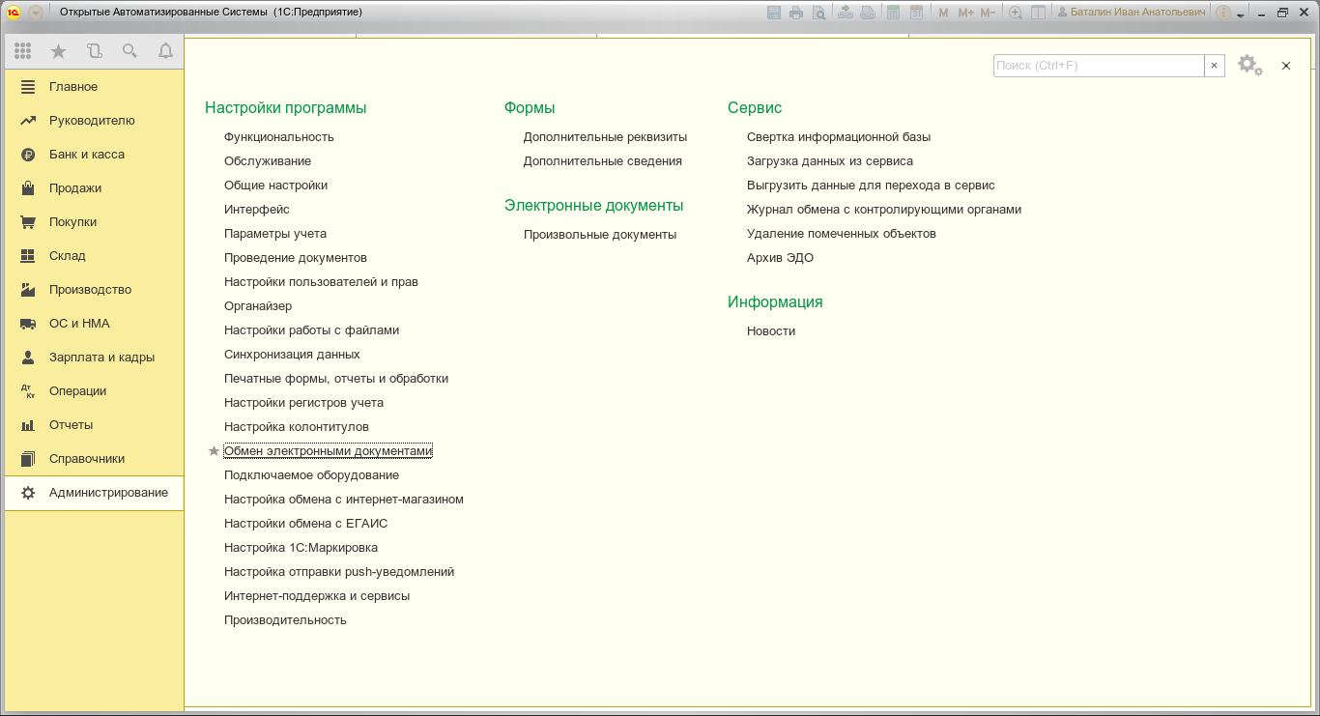This screenshot has width=1320, height=716.
Task: Open the Органайзер link
Action: point(258,306)
